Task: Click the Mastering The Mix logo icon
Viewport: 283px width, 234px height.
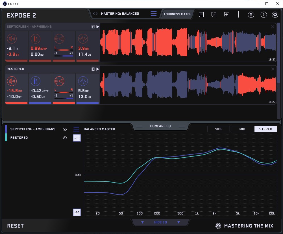Action: [218, 226]
